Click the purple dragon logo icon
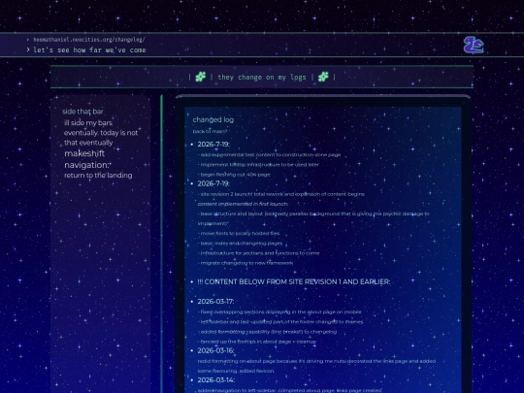The width and height of the screenshot is (524, 393). pos(474,45)
